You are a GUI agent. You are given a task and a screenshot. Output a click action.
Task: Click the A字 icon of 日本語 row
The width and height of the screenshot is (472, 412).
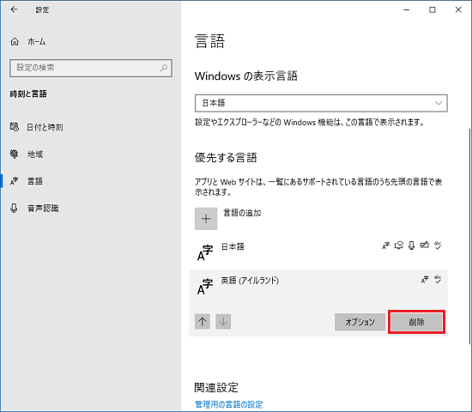tap(205, 252)
